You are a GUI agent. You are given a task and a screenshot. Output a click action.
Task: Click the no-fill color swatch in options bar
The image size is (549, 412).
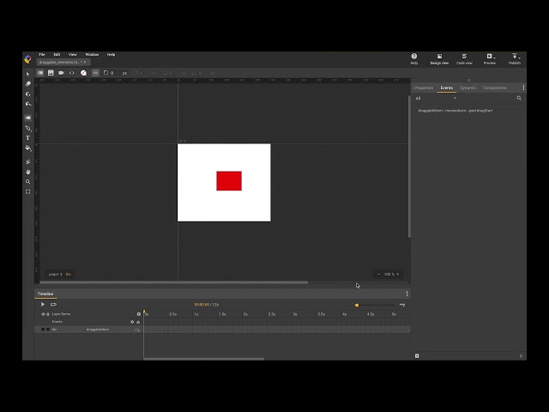pos(83,73)
